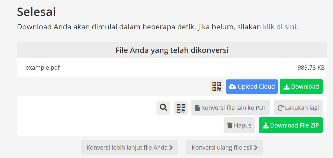Click the download icon on Download File ZIP
The height and width of the screenshot is (158, 333).
pos(266,126)
